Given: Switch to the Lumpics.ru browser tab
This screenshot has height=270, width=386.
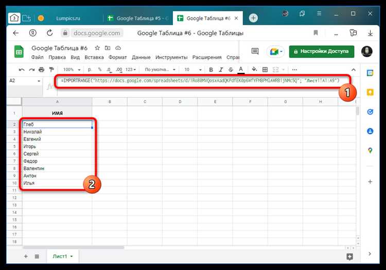Looking at the screenshot, I should (68, 18).
